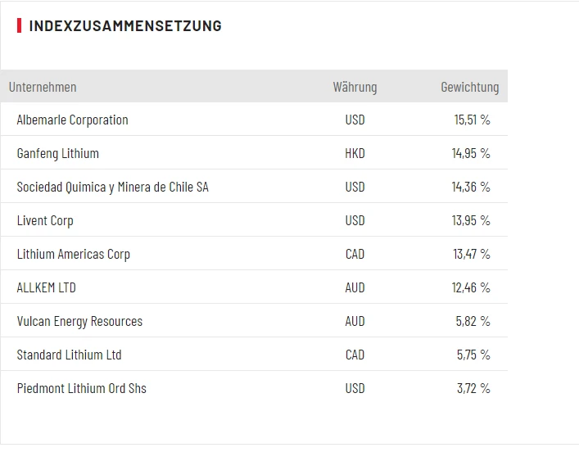Viewport: 579px width, 461px height.
Task: Open the Livent Corp row
Action: pos(45,221)
